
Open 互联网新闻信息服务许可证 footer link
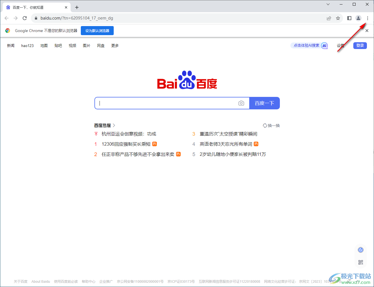coord(229,282)
